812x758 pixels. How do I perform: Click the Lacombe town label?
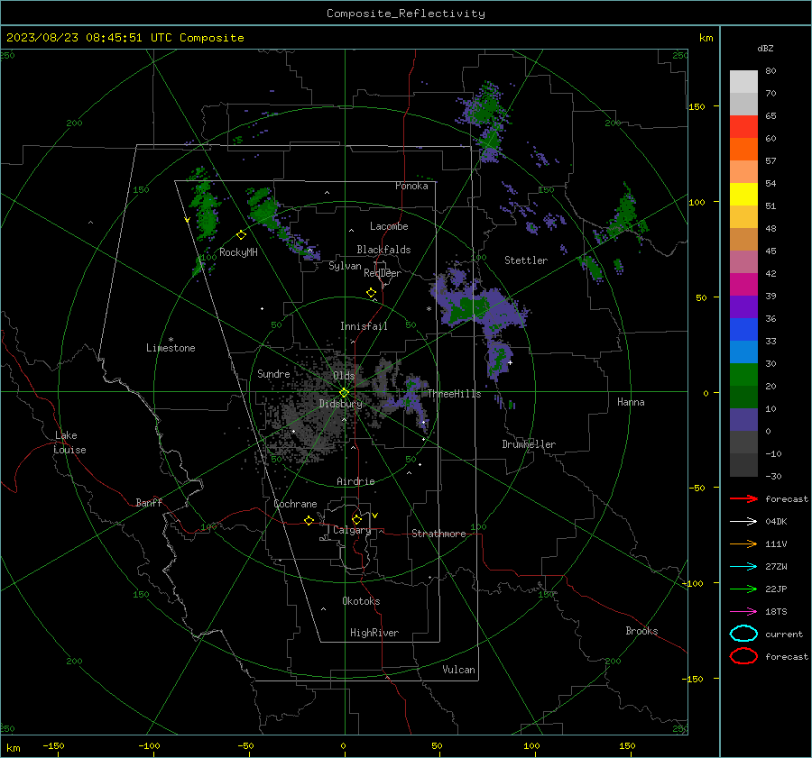[389, 226]
